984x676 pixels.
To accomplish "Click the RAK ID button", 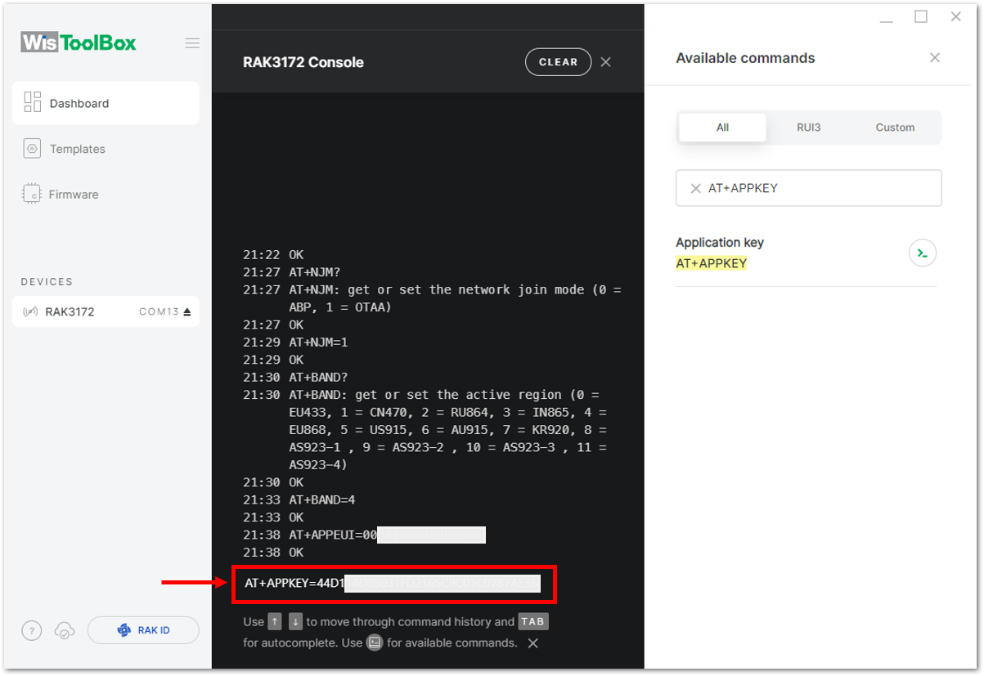I will (143, 630).
